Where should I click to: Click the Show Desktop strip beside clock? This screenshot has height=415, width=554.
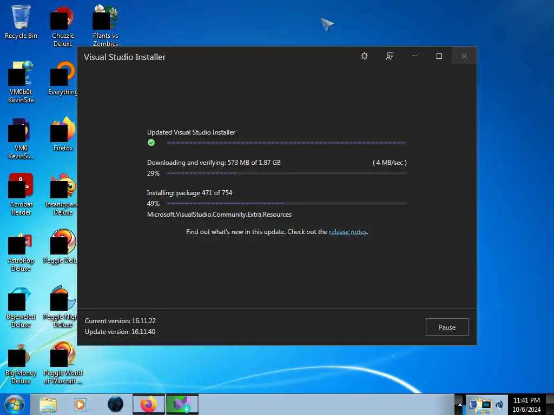click(550, 404)
